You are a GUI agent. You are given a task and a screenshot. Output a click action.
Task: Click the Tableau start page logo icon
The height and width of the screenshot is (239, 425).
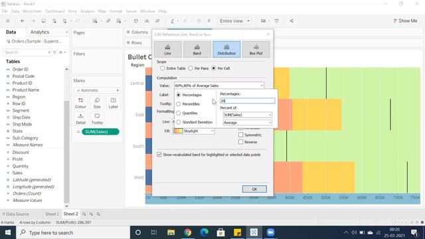tap(7, 21)
